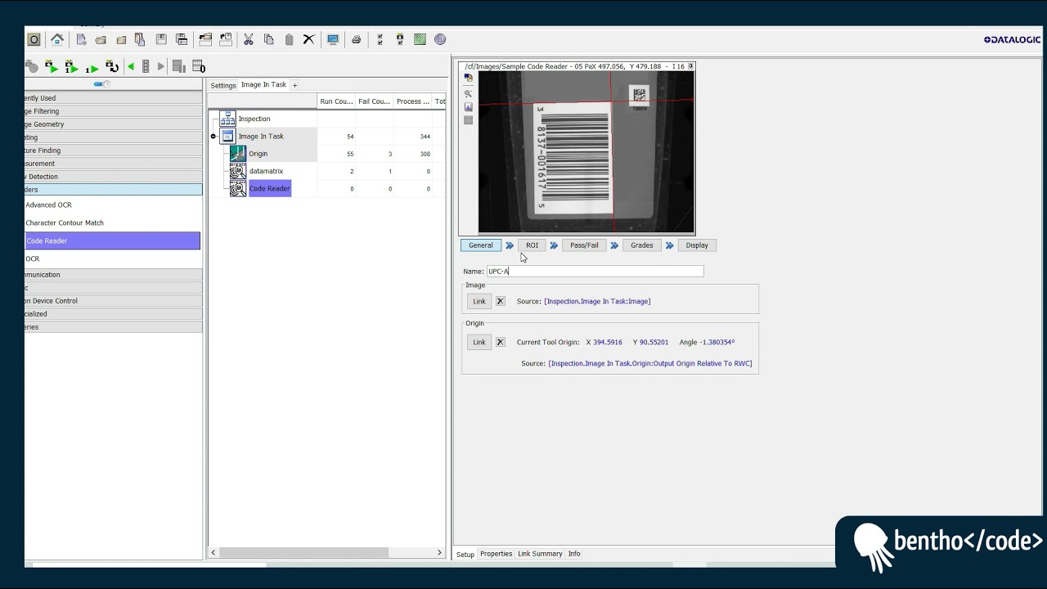
Task: Click the Copy icon next to scissors
Action: pyautogui.click(x=268, y=39)
